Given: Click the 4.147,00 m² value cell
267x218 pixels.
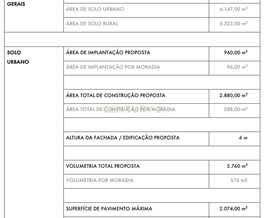Looking at the screenshot, I should tap(233, 9).
